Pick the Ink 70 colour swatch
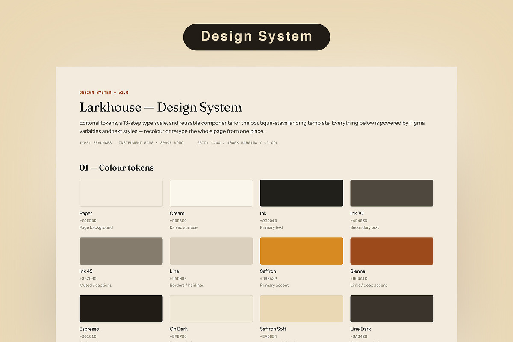This screenshot has height=342, width=513. (x=392, y=193)
